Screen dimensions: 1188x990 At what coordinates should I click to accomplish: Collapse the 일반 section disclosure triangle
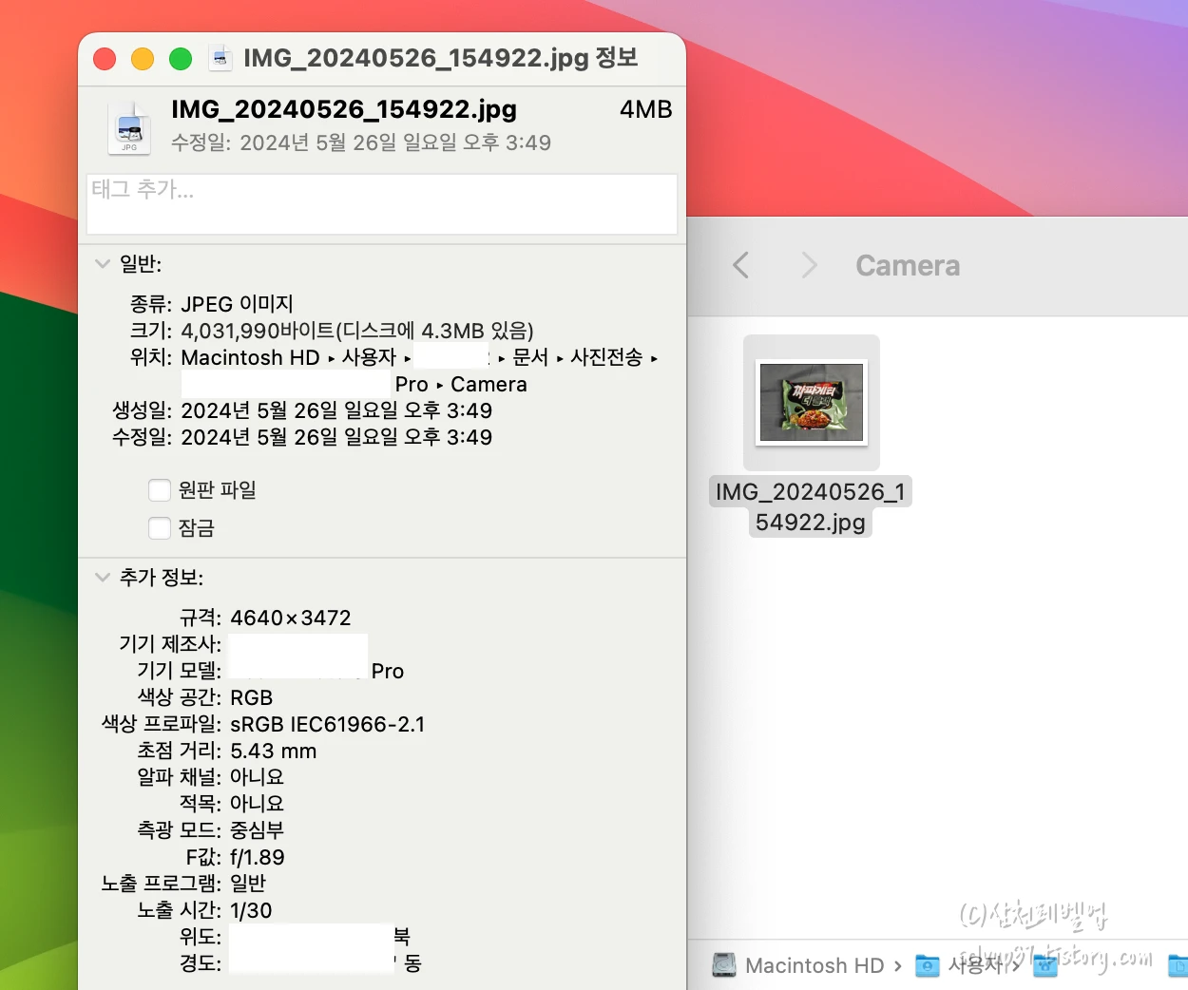click(103, 264)
